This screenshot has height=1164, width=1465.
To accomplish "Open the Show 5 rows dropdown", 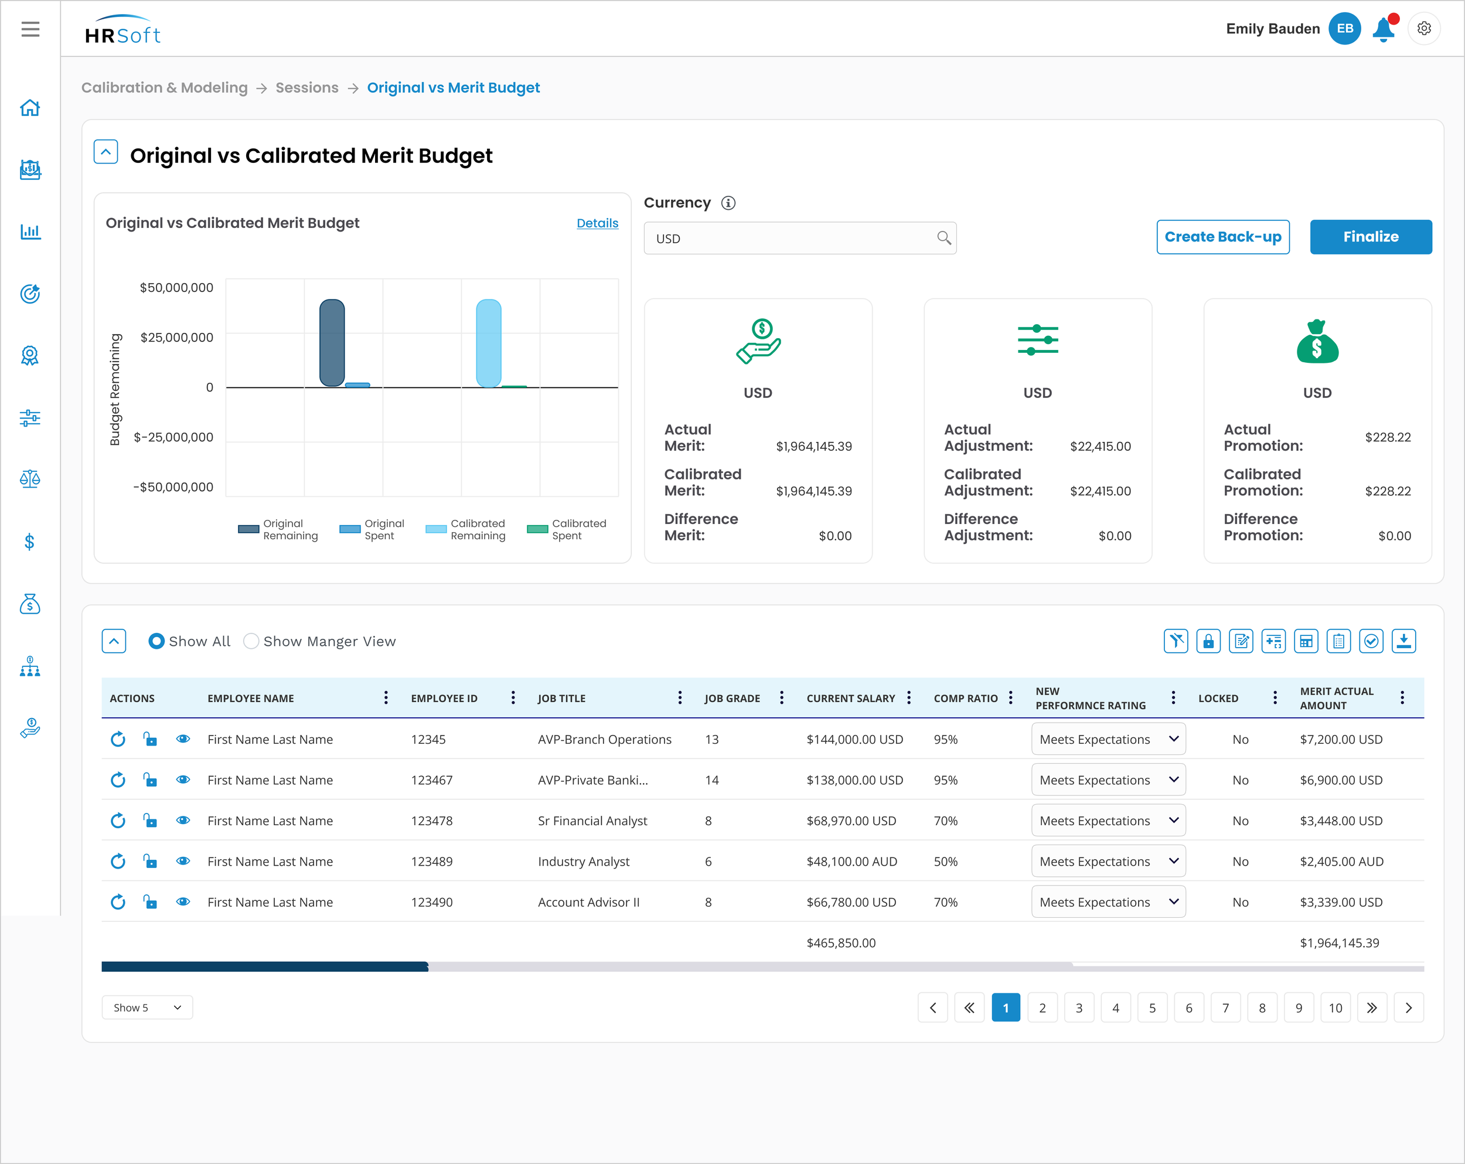I will [146, 1007].
